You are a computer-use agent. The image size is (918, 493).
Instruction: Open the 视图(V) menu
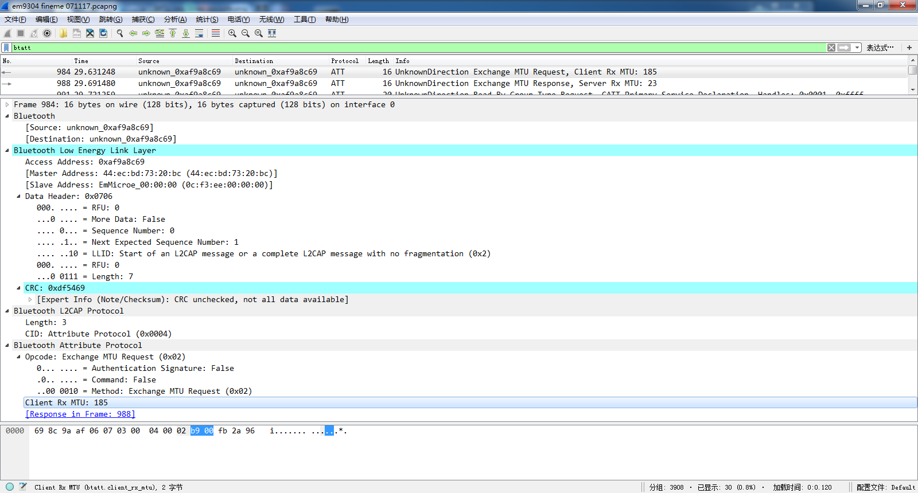coord(78,19)
